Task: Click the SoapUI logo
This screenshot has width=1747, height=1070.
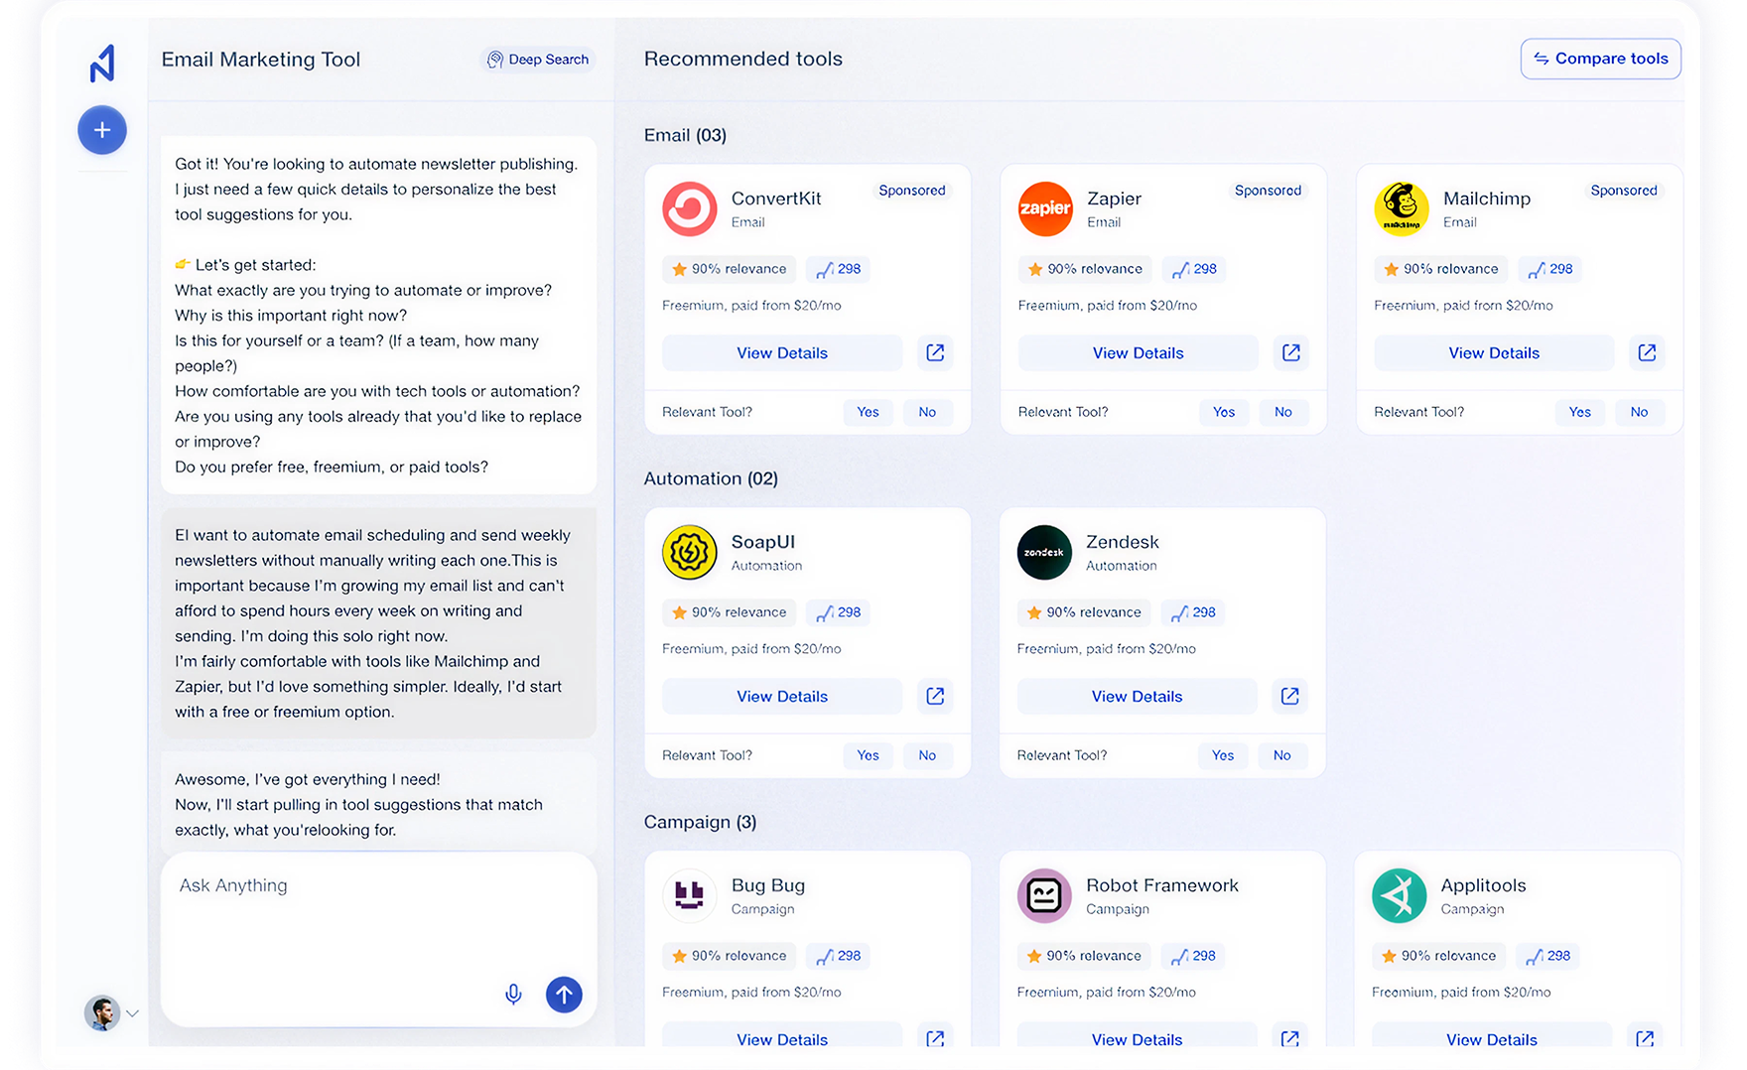Action: click(x=690, y=552)
